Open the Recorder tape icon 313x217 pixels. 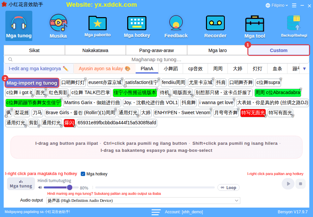pos(215,26)
